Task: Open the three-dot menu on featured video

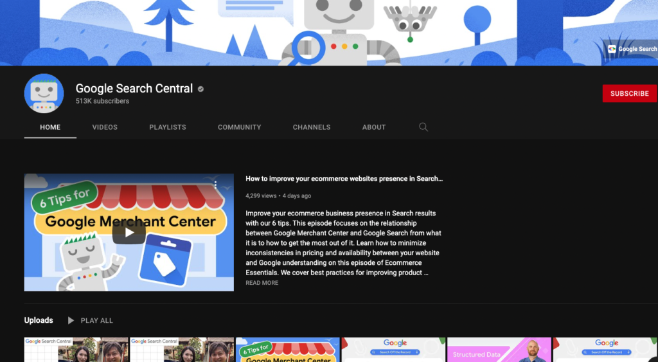Action: pos(215,185)
